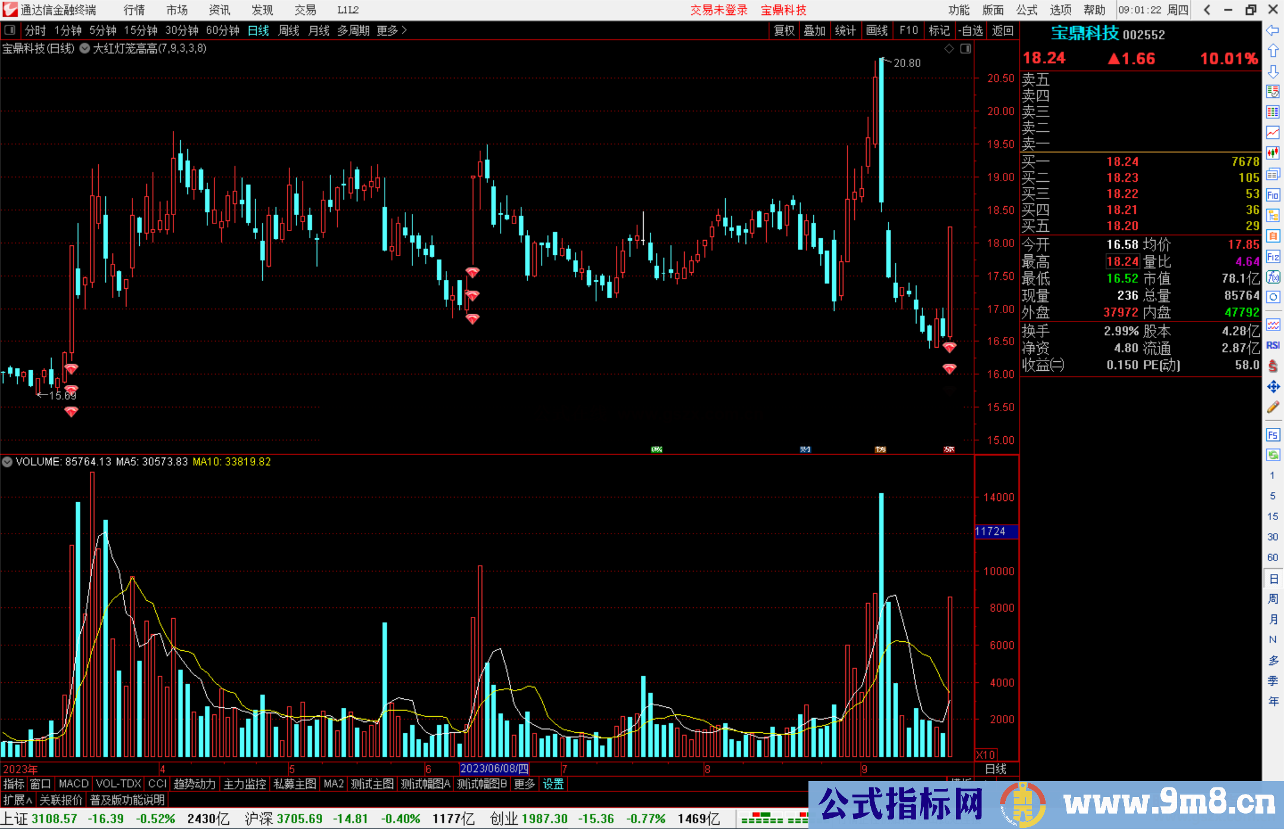Open the VOLUME indicator dropdown arrow
The width and height of the screenshot is (1284, 829).
coord(8,462)
